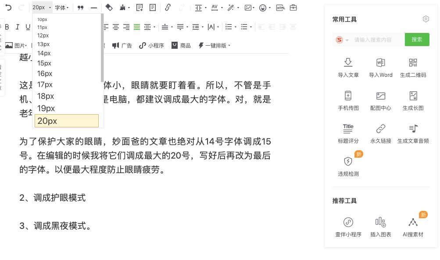Viewport: 440px width, 260px height.
Task: Toggle bold formatting
Action: [7, 27]
